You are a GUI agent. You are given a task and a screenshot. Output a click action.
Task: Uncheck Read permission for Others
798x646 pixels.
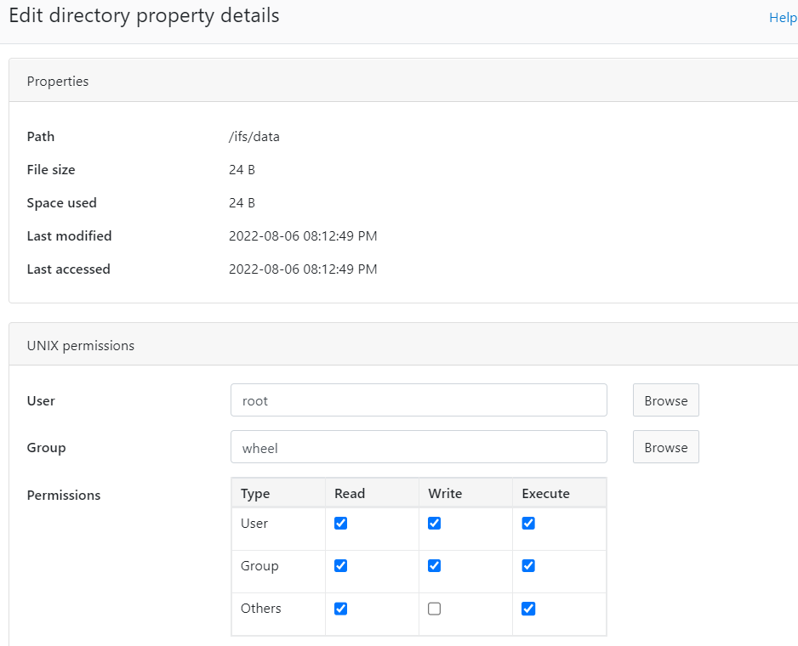pos(340,608)
